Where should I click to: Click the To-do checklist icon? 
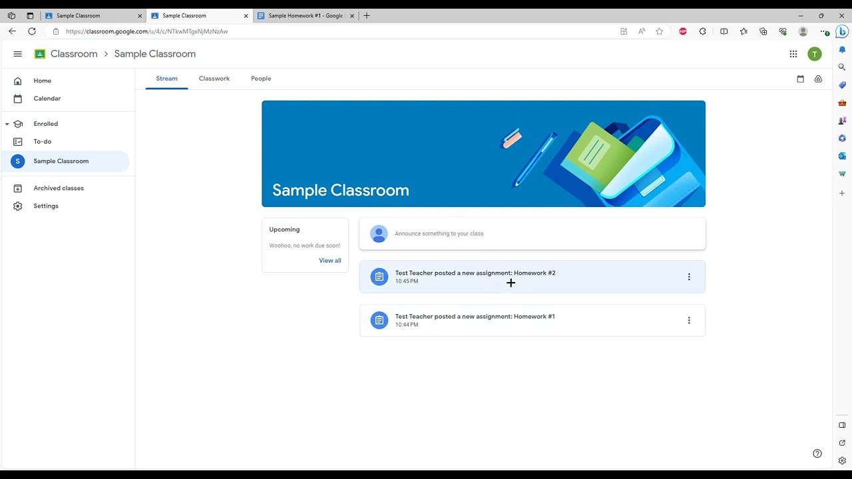coord(18,142)
